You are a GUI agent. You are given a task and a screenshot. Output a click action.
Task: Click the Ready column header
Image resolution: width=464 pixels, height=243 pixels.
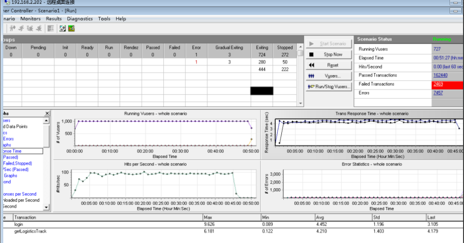tap(87, 47)
